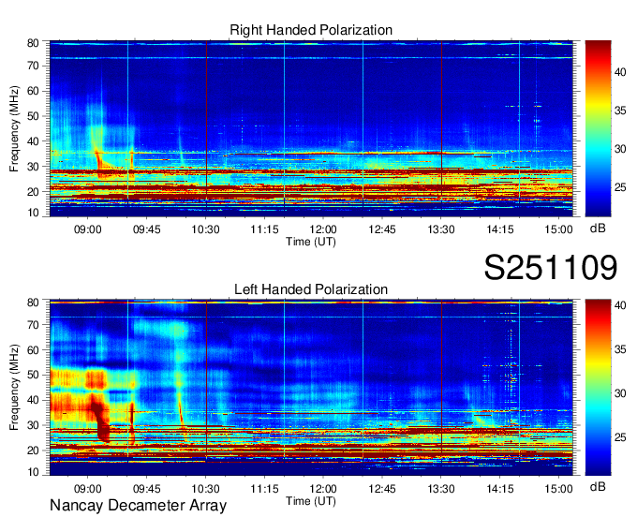Select the 15:00 tick label in lower plot
Viewport: 637px width, 517px height.
pos(559,487)
